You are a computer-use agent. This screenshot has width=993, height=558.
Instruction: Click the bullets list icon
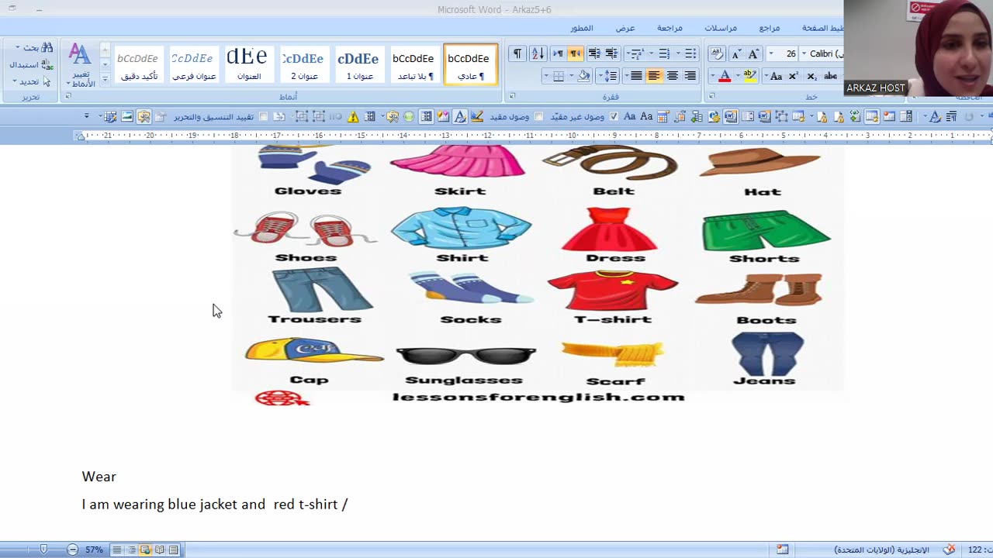pos(690,53)
